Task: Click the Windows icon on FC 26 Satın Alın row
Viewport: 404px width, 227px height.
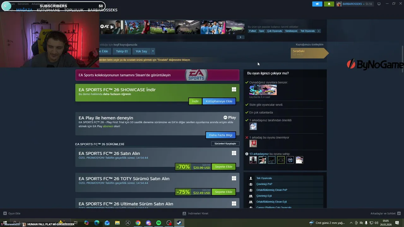Action: coord(234,153)
